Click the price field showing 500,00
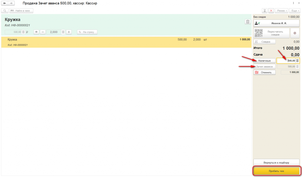This screenshot has width=302, height=177. [x=13, y=32]
